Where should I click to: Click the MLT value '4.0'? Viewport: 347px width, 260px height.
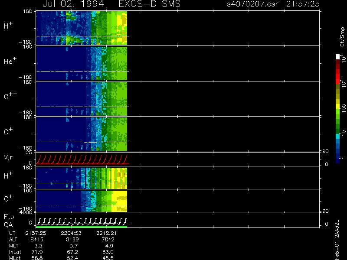[x=109, y=246]
